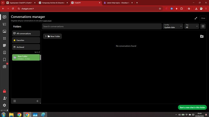
Task: Open the checklist-style sidebar icon
Action: pyautogui.click(x=5, y=24)
